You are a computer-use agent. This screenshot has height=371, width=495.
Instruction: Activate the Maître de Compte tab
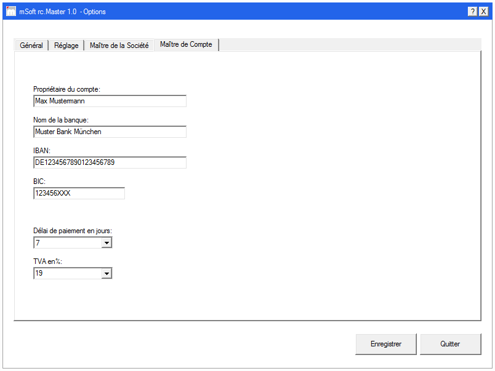186,44
